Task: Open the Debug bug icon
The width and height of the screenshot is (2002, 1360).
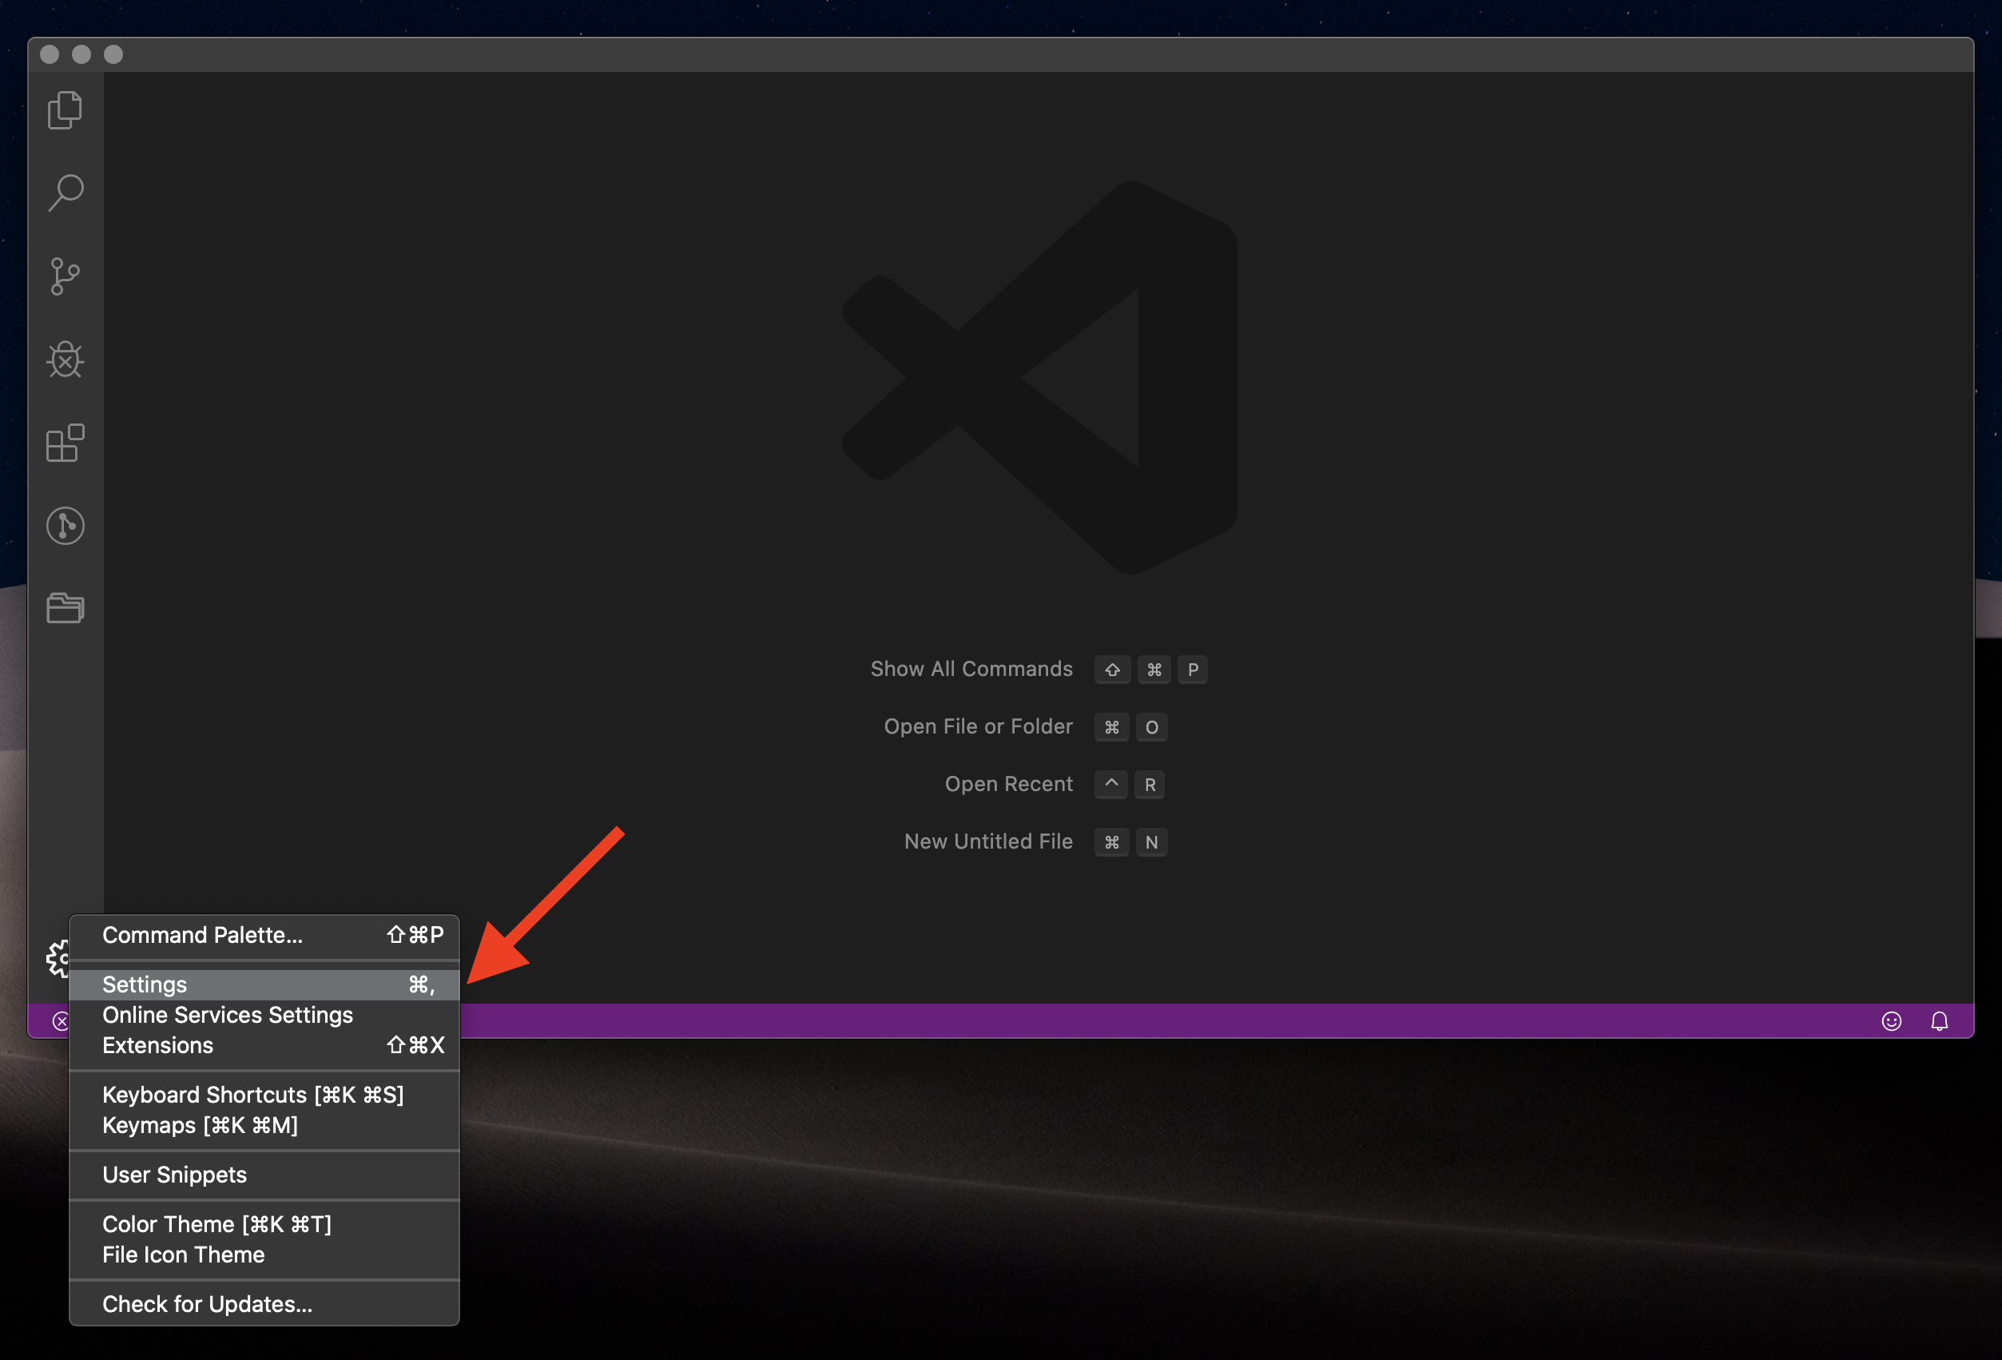Action: click(65, 360)
